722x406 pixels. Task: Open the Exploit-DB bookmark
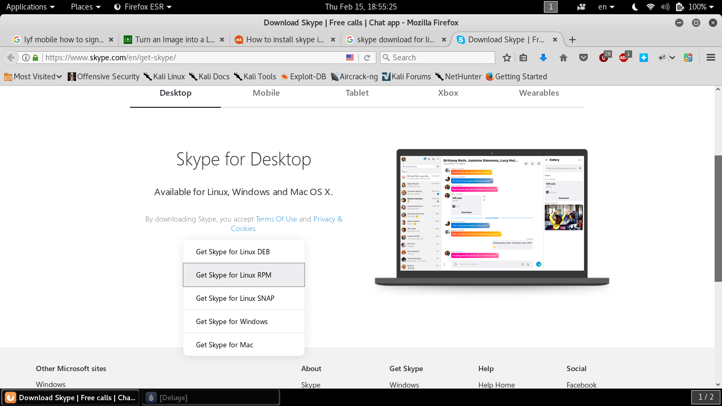(303, 77)
